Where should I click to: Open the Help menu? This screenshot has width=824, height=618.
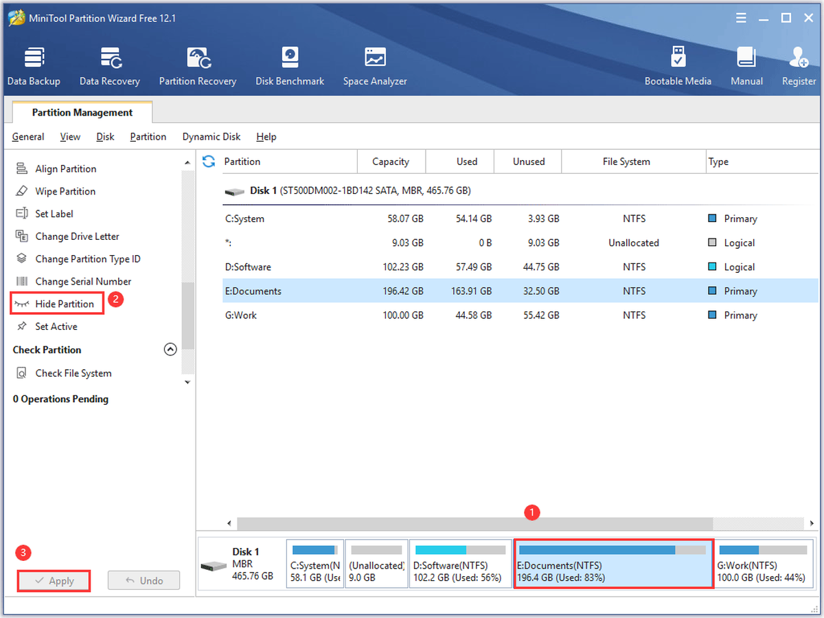(266, 137)
